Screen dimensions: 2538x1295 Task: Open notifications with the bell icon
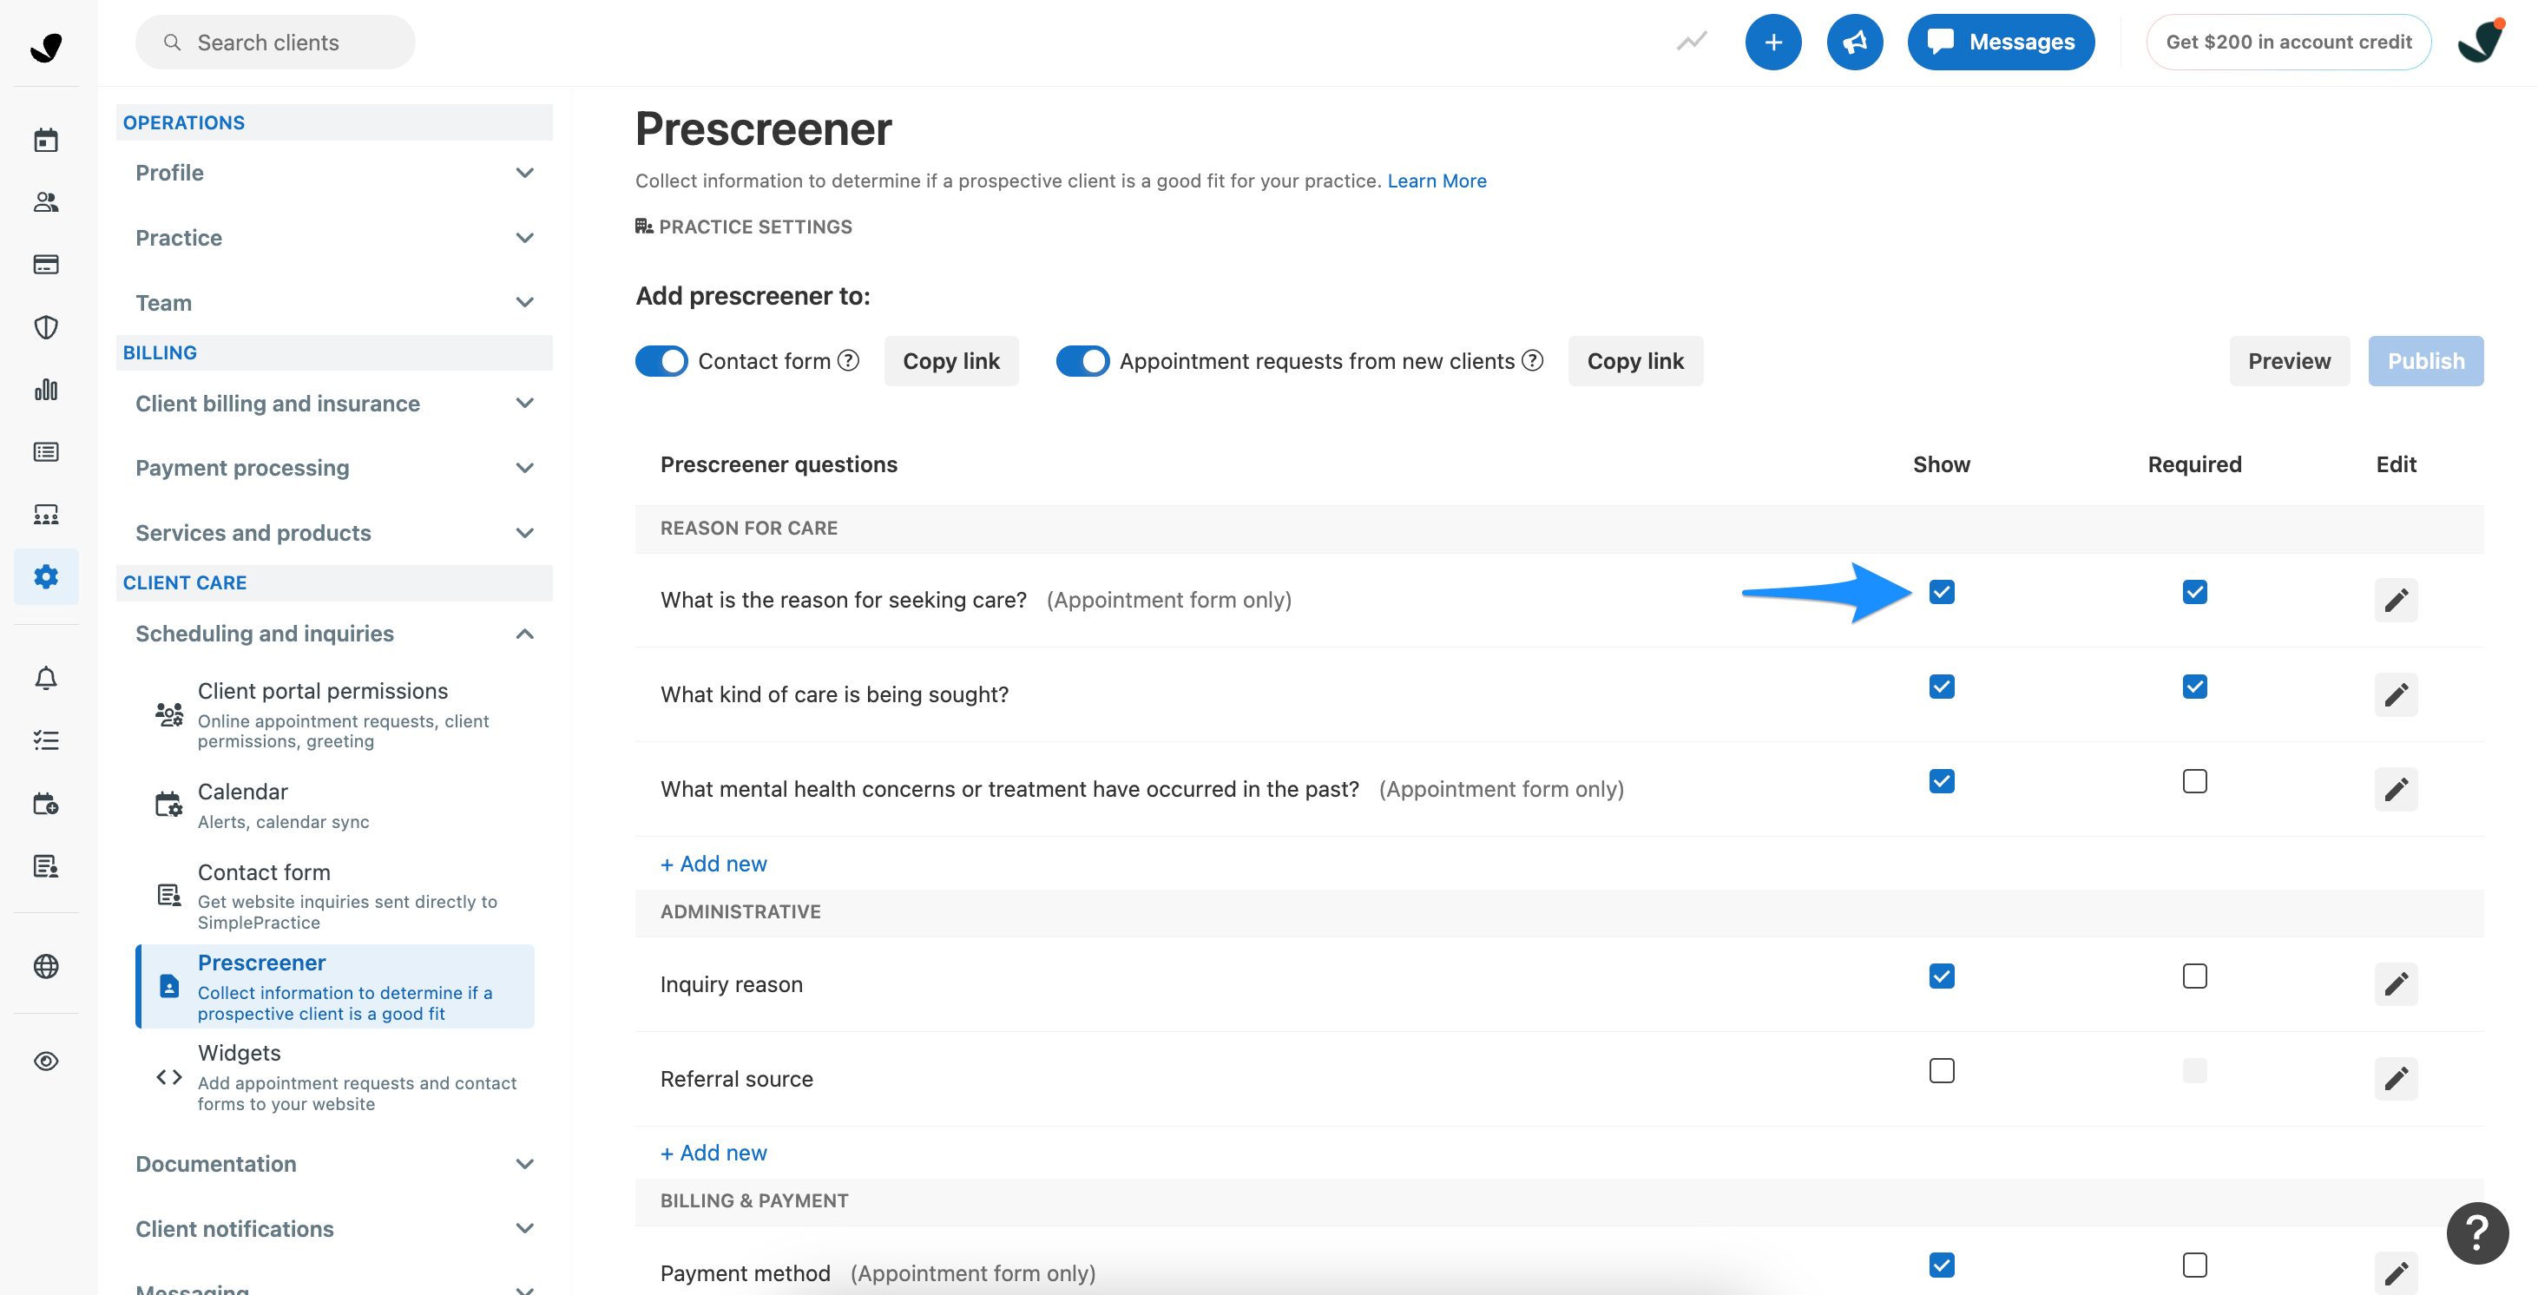tap(46, 677)
